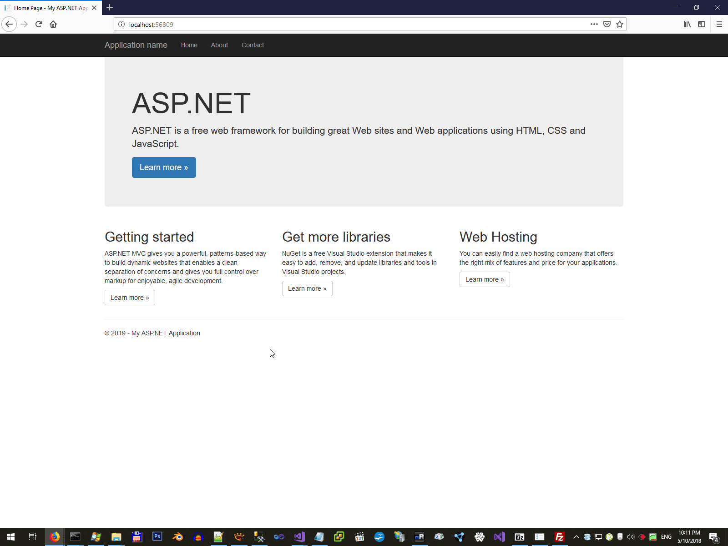Open a new browser tab
This screenshot has width=728, height=546.
coord(110,7)
